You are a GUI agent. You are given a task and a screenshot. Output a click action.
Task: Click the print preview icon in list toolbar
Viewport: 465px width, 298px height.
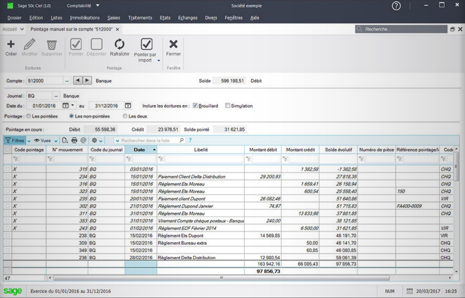pos(65,140)
